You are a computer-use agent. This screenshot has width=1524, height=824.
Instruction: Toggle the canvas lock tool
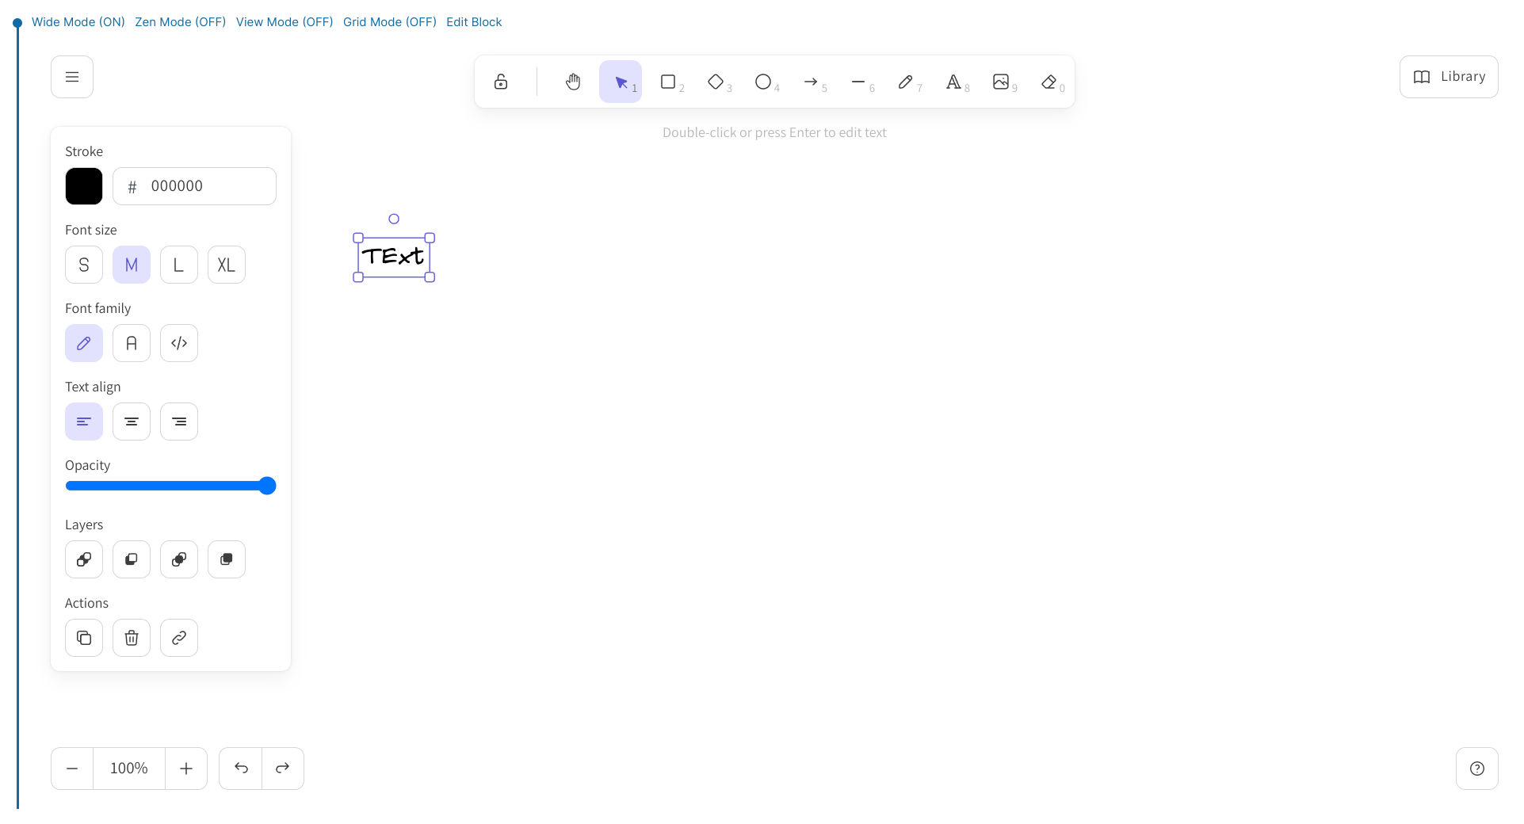(501, 82)
